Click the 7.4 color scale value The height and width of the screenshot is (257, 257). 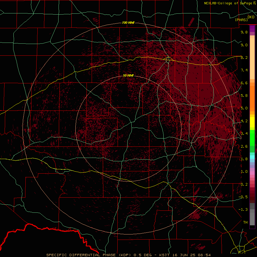(244, 70)
